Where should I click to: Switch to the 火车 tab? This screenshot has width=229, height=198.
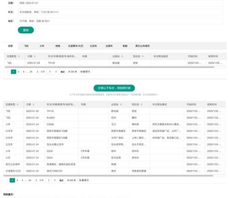(x=42, y=46)
